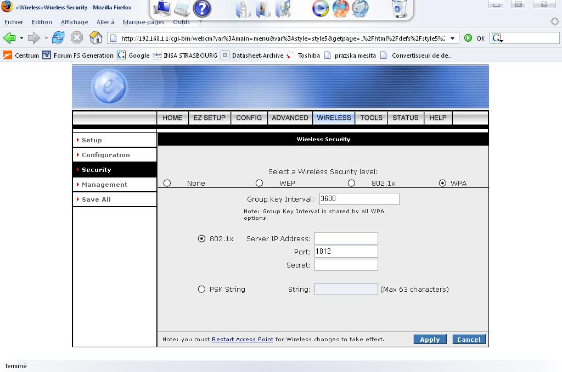Switch to the STATUS tab
The height and width of the screenshot is (372, 562).
406,118
